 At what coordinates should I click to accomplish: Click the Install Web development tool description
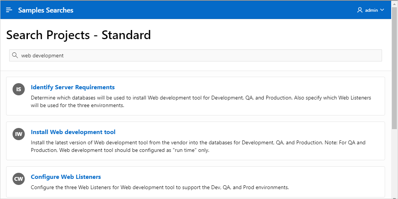pos(198,146)
